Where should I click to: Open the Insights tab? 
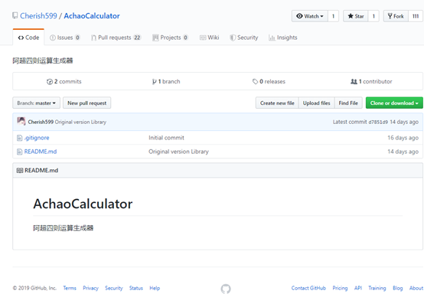pyautogui.click(x=283, y=38)
